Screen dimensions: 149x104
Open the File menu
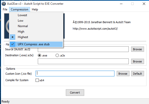[x=5, y=9]
